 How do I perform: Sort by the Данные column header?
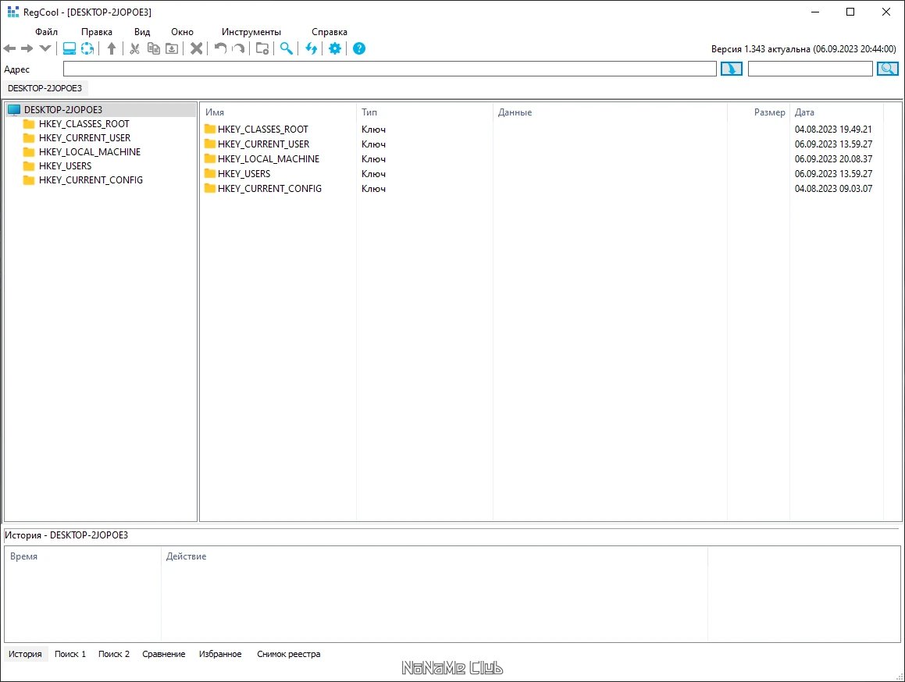[x=515, y=112]
